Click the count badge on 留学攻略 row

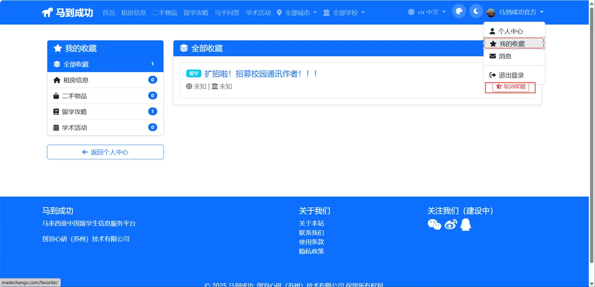click(153, 111)
